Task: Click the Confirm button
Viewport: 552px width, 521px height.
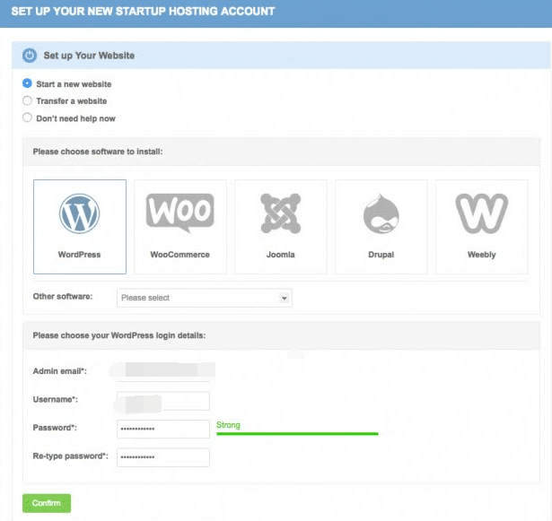Action: 47,503
